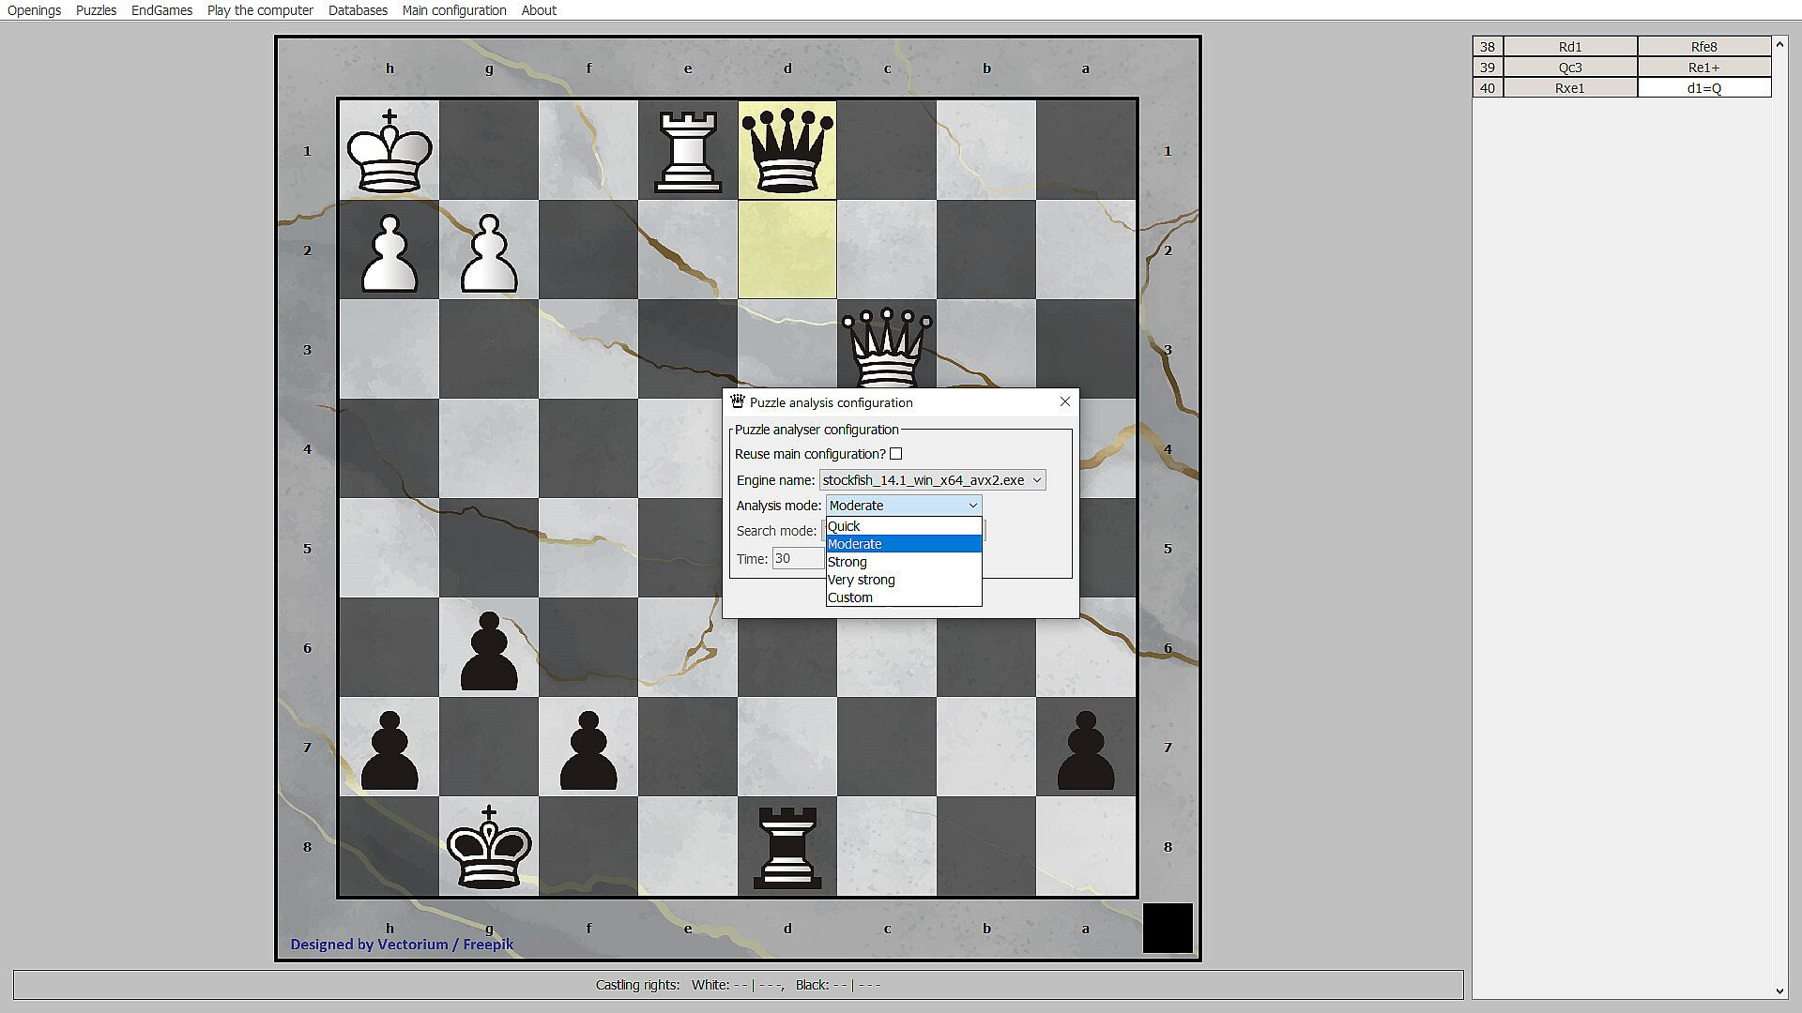The image size is (1802, 1013).
Task: Click the white king on h1
Action: (x=389, y=150)
